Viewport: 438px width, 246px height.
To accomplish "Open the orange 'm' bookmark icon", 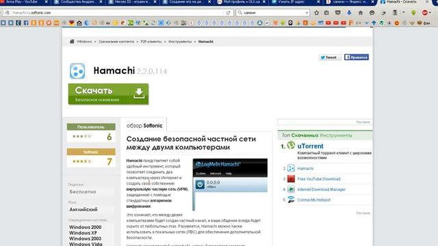I will 56,23.
